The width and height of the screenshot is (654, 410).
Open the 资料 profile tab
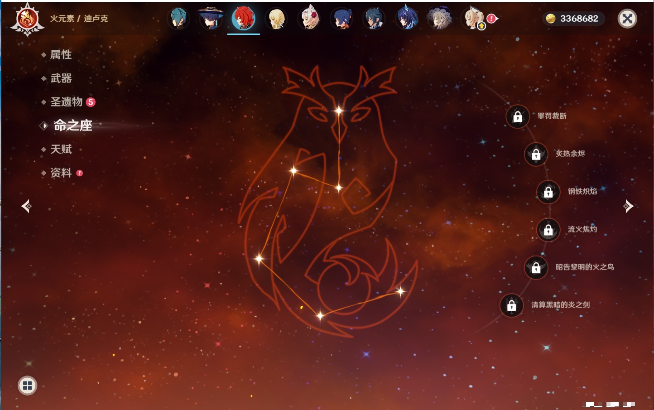61,173
